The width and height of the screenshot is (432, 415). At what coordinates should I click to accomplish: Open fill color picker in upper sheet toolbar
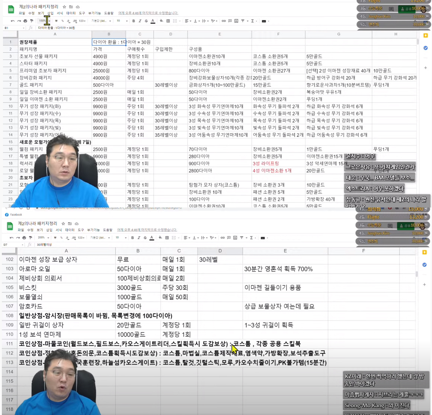(161, 21)
